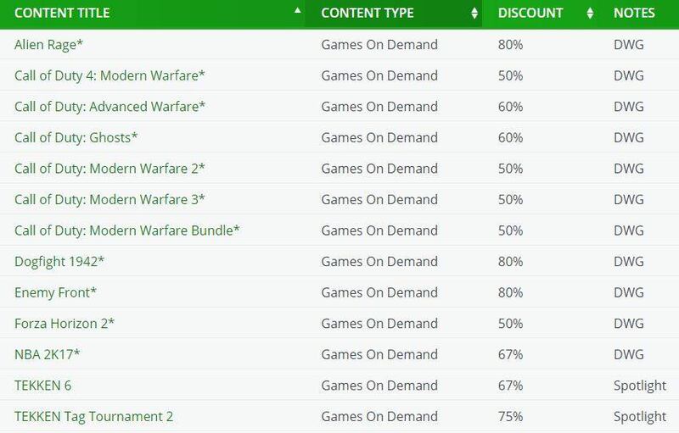Click the Content Type header label
This screenshot has height=433, width=679.
pos(368,14)
